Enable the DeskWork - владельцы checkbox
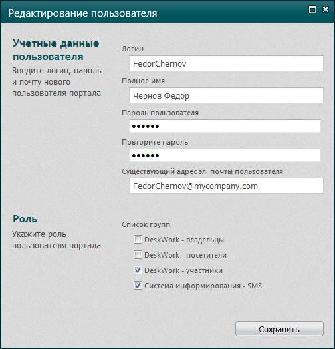 (138, 240)
